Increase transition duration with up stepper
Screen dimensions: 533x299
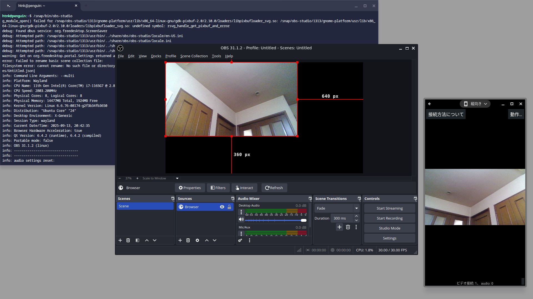[x=356, y=216]
